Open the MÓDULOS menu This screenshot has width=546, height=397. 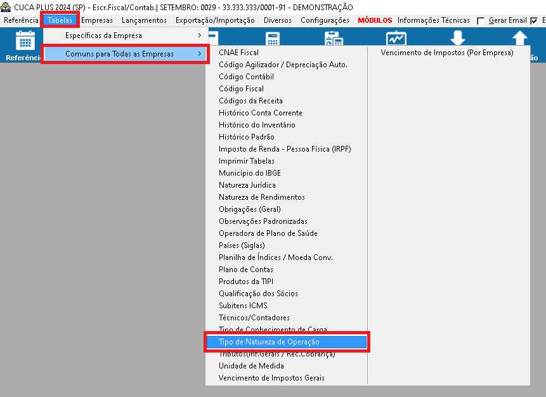375,20
